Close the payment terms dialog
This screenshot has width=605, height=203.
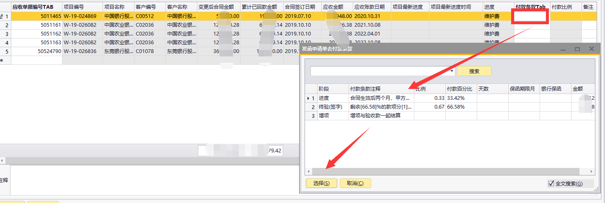(592, 49)
